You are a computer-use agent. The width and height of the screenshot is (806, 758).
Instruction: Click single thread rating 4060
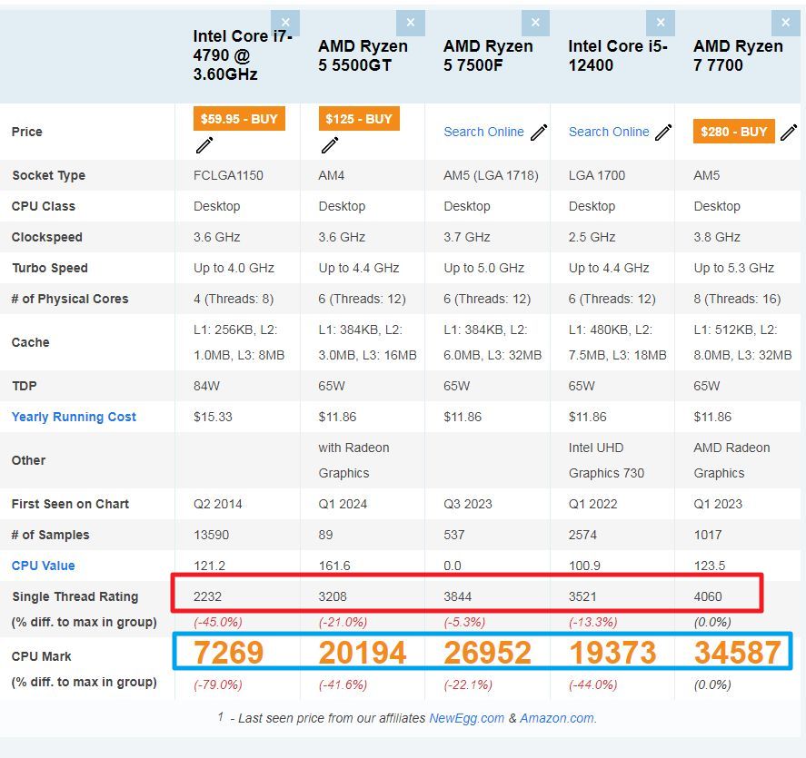(x=708, y=596)
